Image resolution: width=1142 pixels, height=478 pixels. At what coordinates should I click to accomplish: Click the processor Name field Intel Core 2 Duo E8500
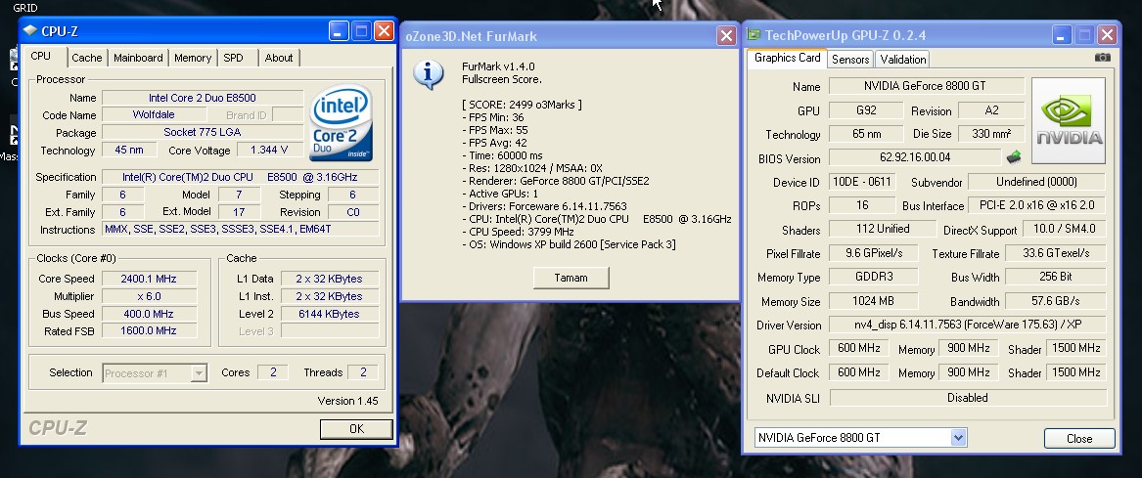203,98
